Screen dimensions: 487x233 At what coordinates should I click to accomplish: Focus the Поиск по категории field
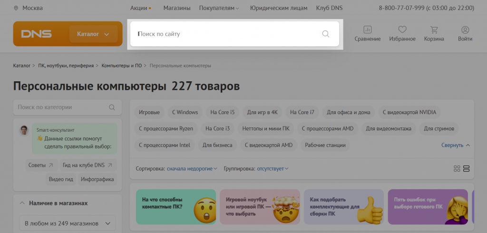pyautogui.click(x=68, y=107)
